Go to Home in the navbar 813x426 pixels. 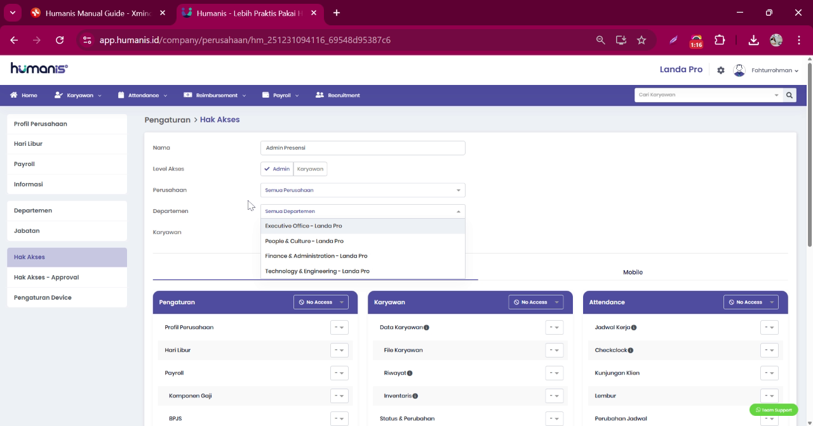click(x=24, y=95)
